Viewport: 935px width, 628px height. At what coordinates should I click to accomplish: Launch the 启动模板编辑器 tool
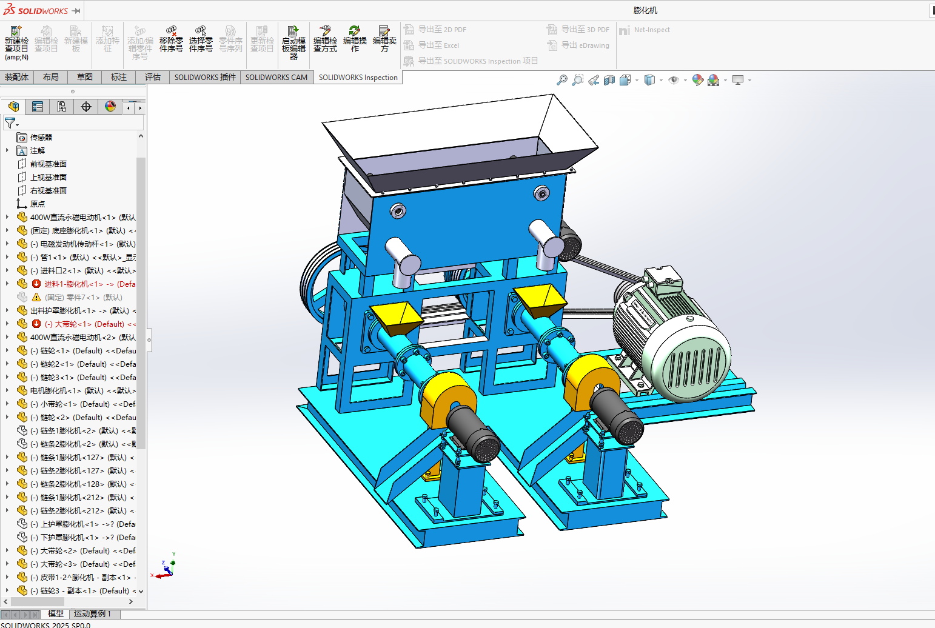pyautogui.click(x=293, y=41)
